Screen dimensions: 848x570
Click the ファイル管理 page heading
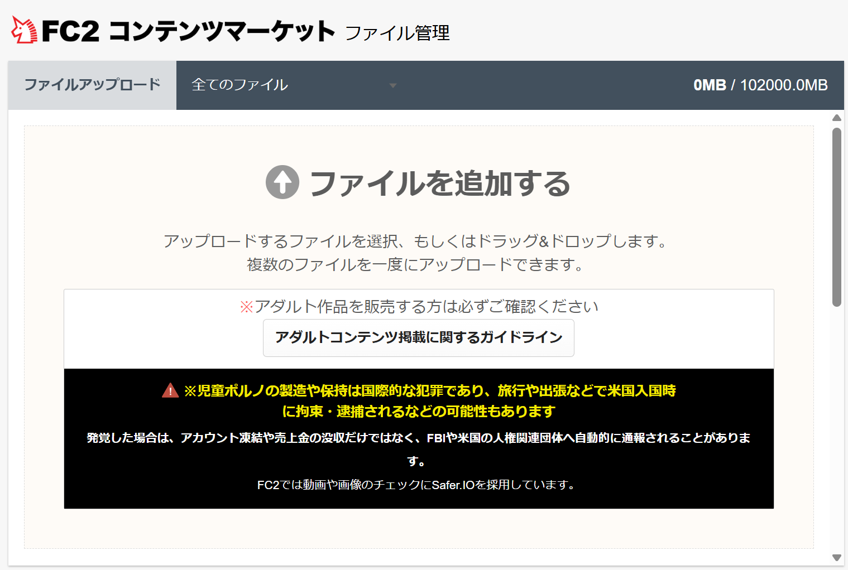tap(397, 33)
